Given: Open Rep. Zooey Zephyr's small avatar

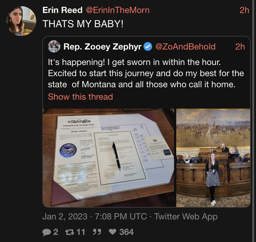Looking at the screenshot, I should click(x=54, y=47).
